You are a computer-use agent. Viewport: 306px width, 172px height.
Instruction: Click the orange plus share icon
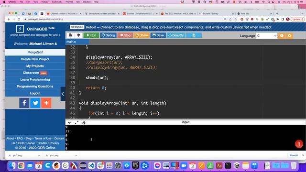point(46,103)
